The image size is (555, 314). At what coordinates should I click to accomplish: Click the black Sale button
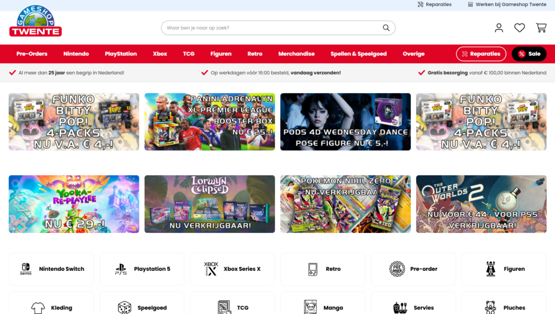point(528,54)
